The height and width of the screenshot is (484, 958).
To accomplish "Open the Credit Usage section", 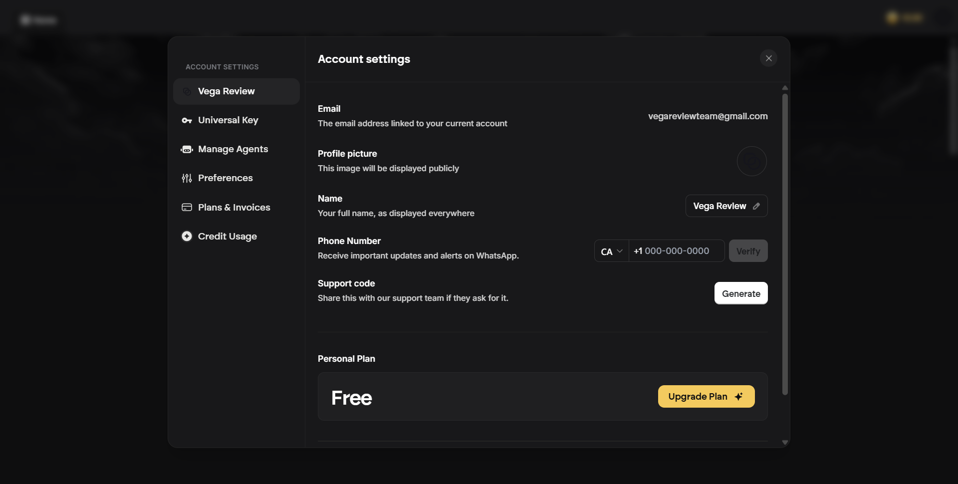I will [236, 236].
